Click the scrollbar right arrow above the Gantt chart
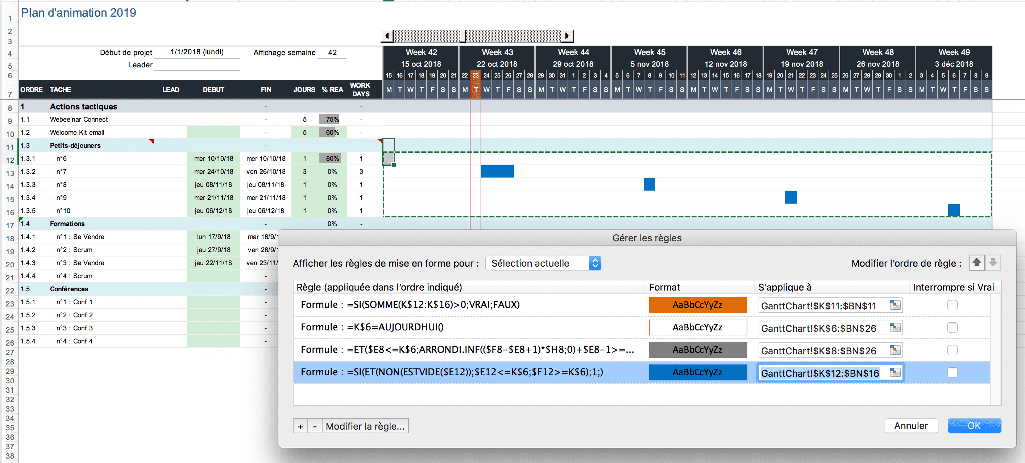The height and width of the screenshot is (463, 1025). pyautogui.click(x=568, y=36)
